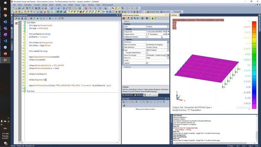Click the File Explorer taskbar icon
This screenshot has width=261, height=147.
[x=5, y=9]
